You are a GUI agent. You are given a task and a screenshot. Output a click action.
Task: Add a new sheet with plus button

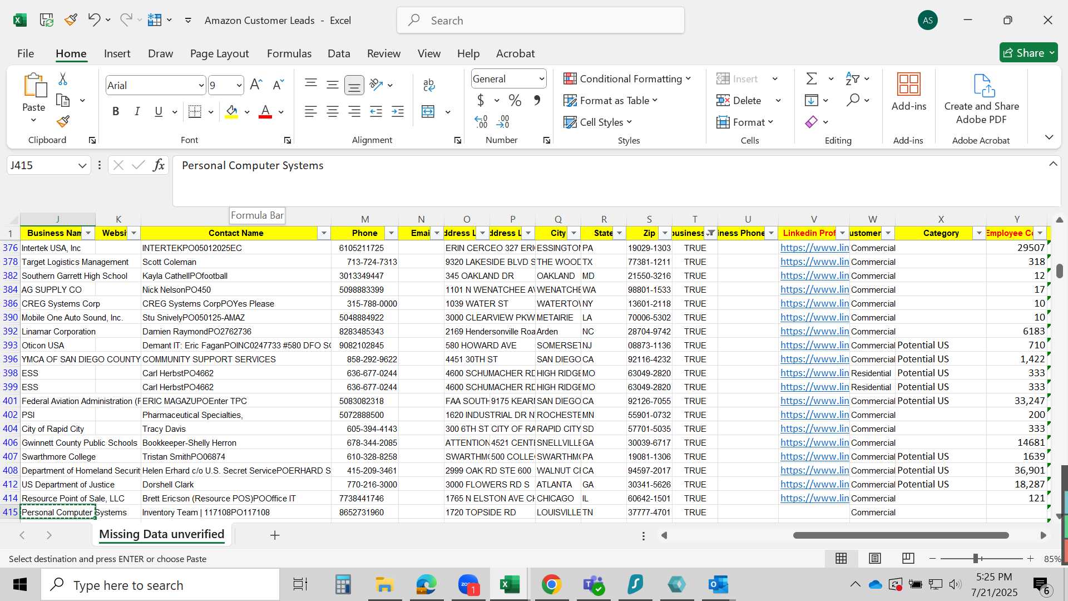click(275, 535)
